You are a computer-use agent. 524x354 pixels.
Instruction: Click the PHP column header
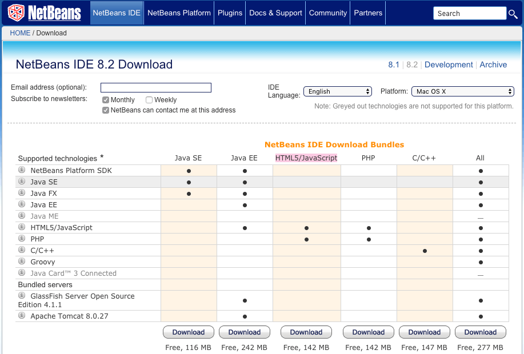pos(368,158)
